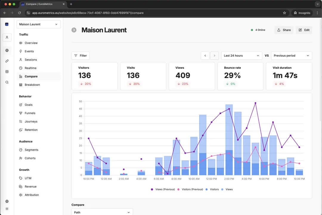
Task: Click the Share button
Action: pyautogui.click(x=284, y=30)
